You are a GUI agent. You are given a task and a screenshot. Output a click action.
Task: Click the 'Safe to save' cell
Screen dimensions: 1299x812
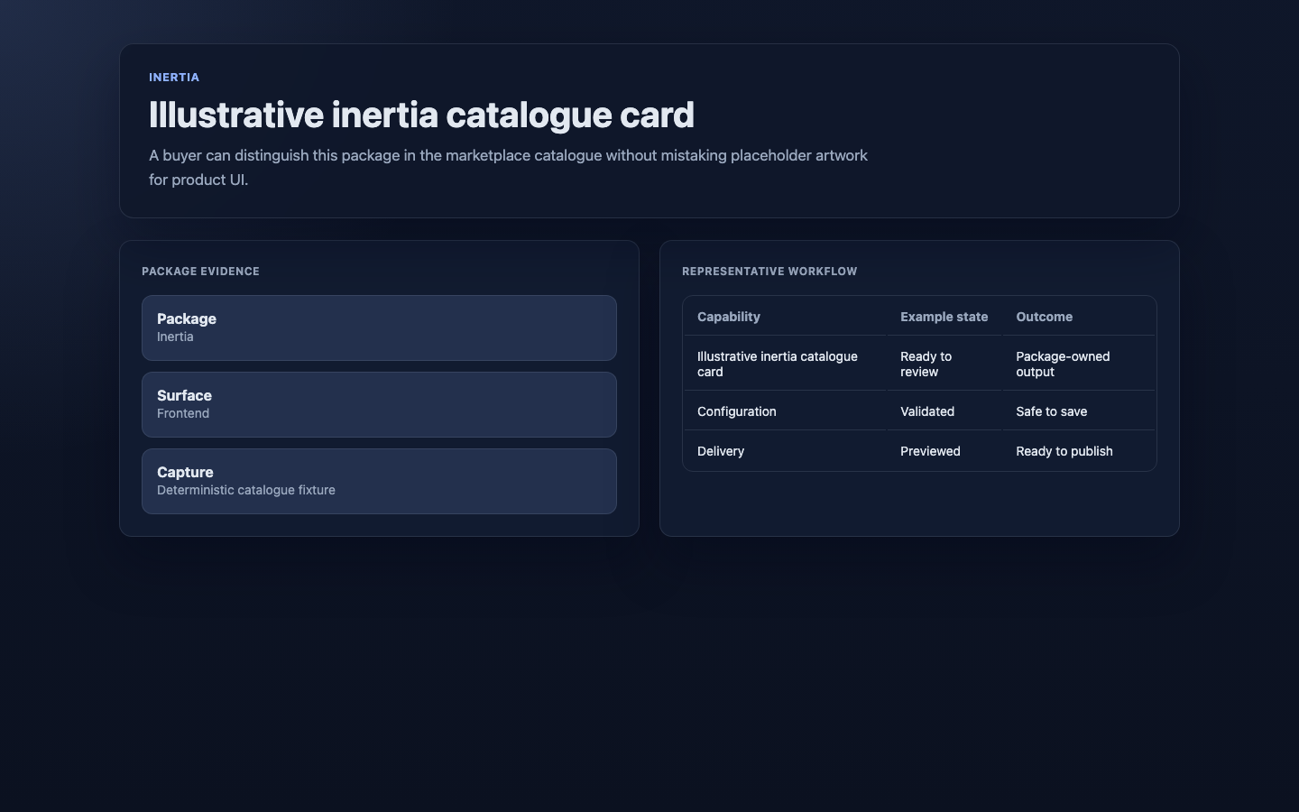(1078, 411)
